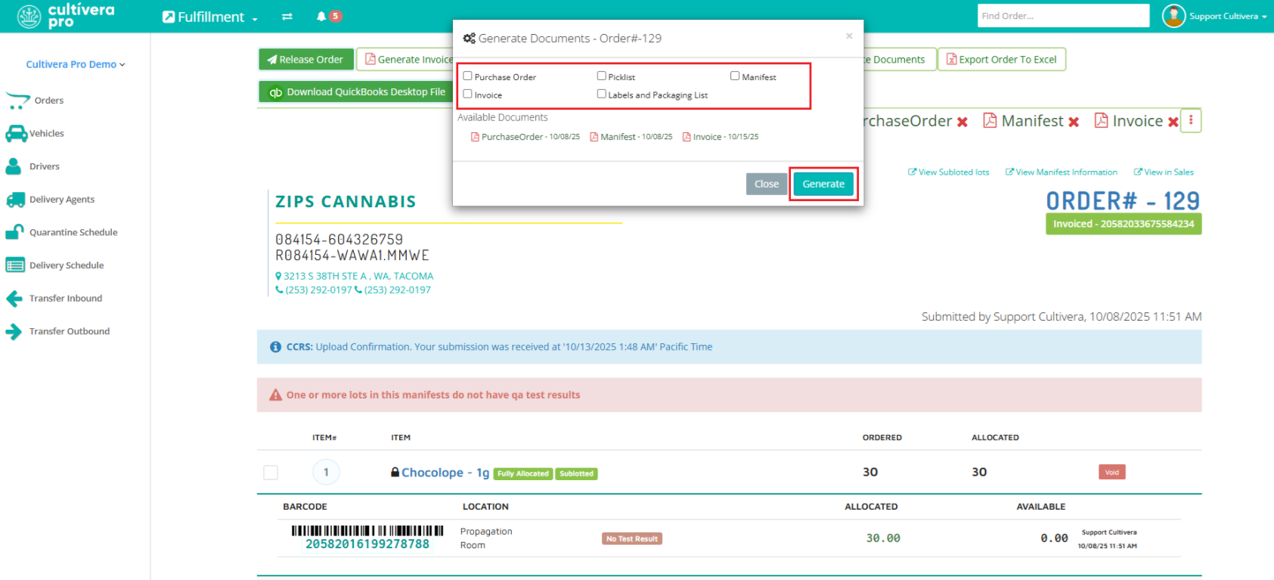This screenshot has height=580, width=1274.
Task: Click the No Test Result badge
Action: pyautogui.click(x=632, y=538)
